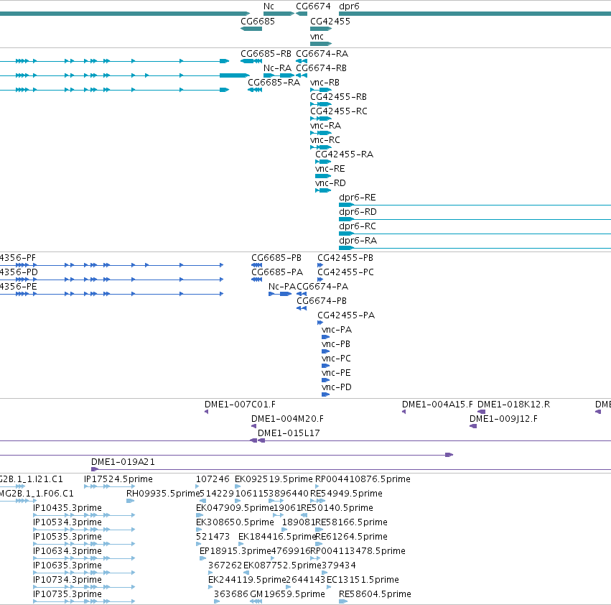Click protein label CG42455-PC
Image resolution: width=611 pixels, height=605 pixels.
(x=345, y=272)
